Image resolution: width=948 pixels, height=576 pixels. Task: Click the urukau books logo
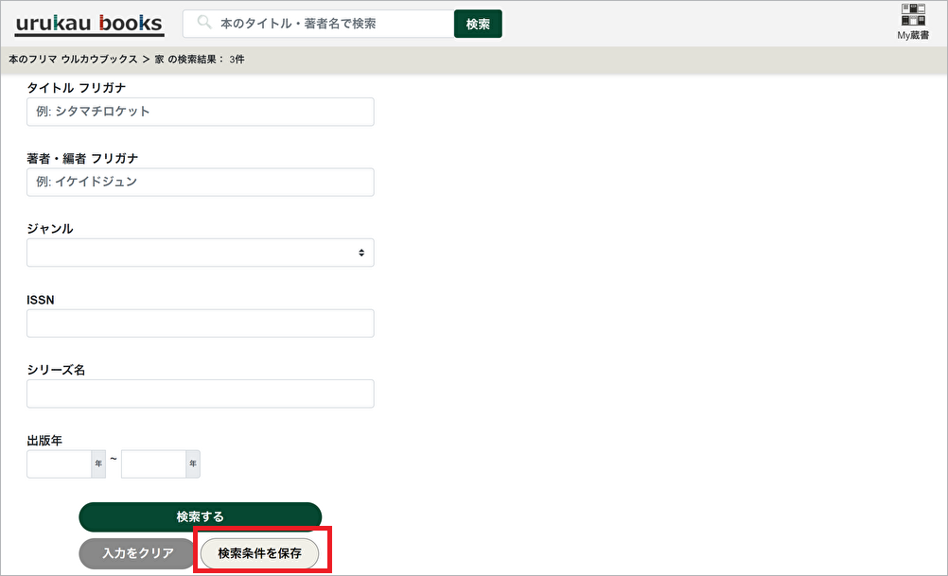[x=89, y=24]
